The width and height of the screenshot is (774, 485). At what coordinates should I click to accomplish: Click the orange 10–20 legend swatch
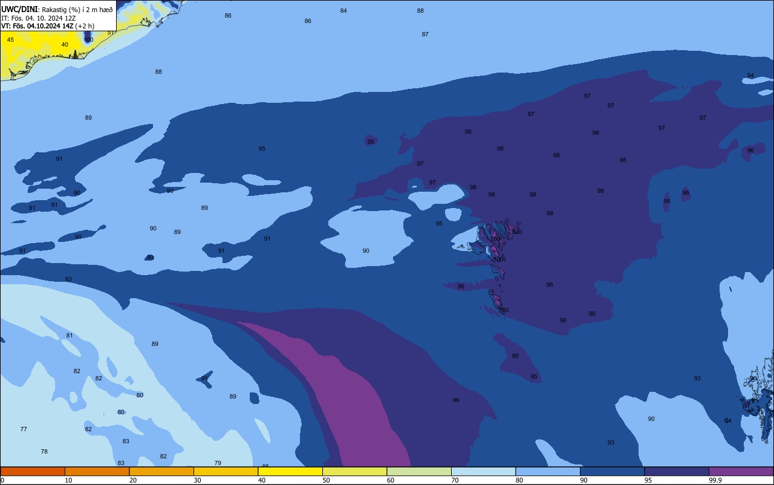pos(97,471)
